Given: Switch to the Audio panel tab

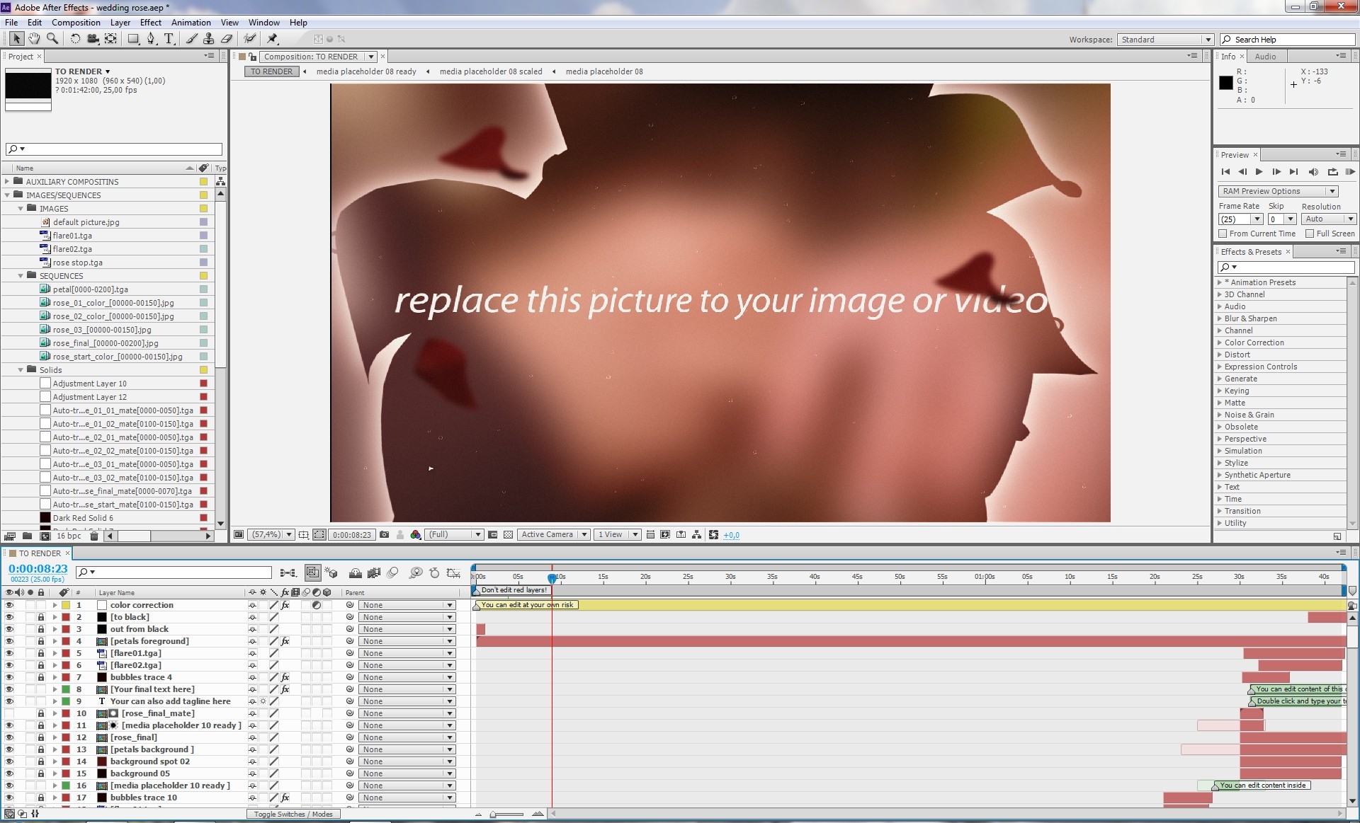Looking at the screenshot, I should [1265, 57].
